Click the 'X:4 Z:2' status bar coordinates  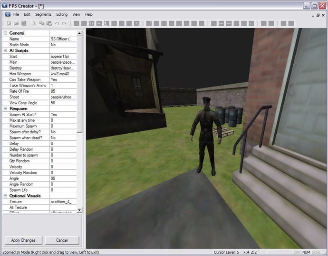tap(250, 252)
